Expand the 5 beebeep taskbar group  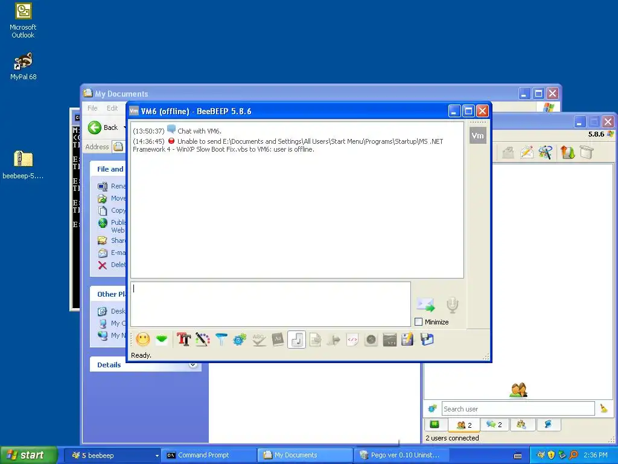click(x=112, y=456)
